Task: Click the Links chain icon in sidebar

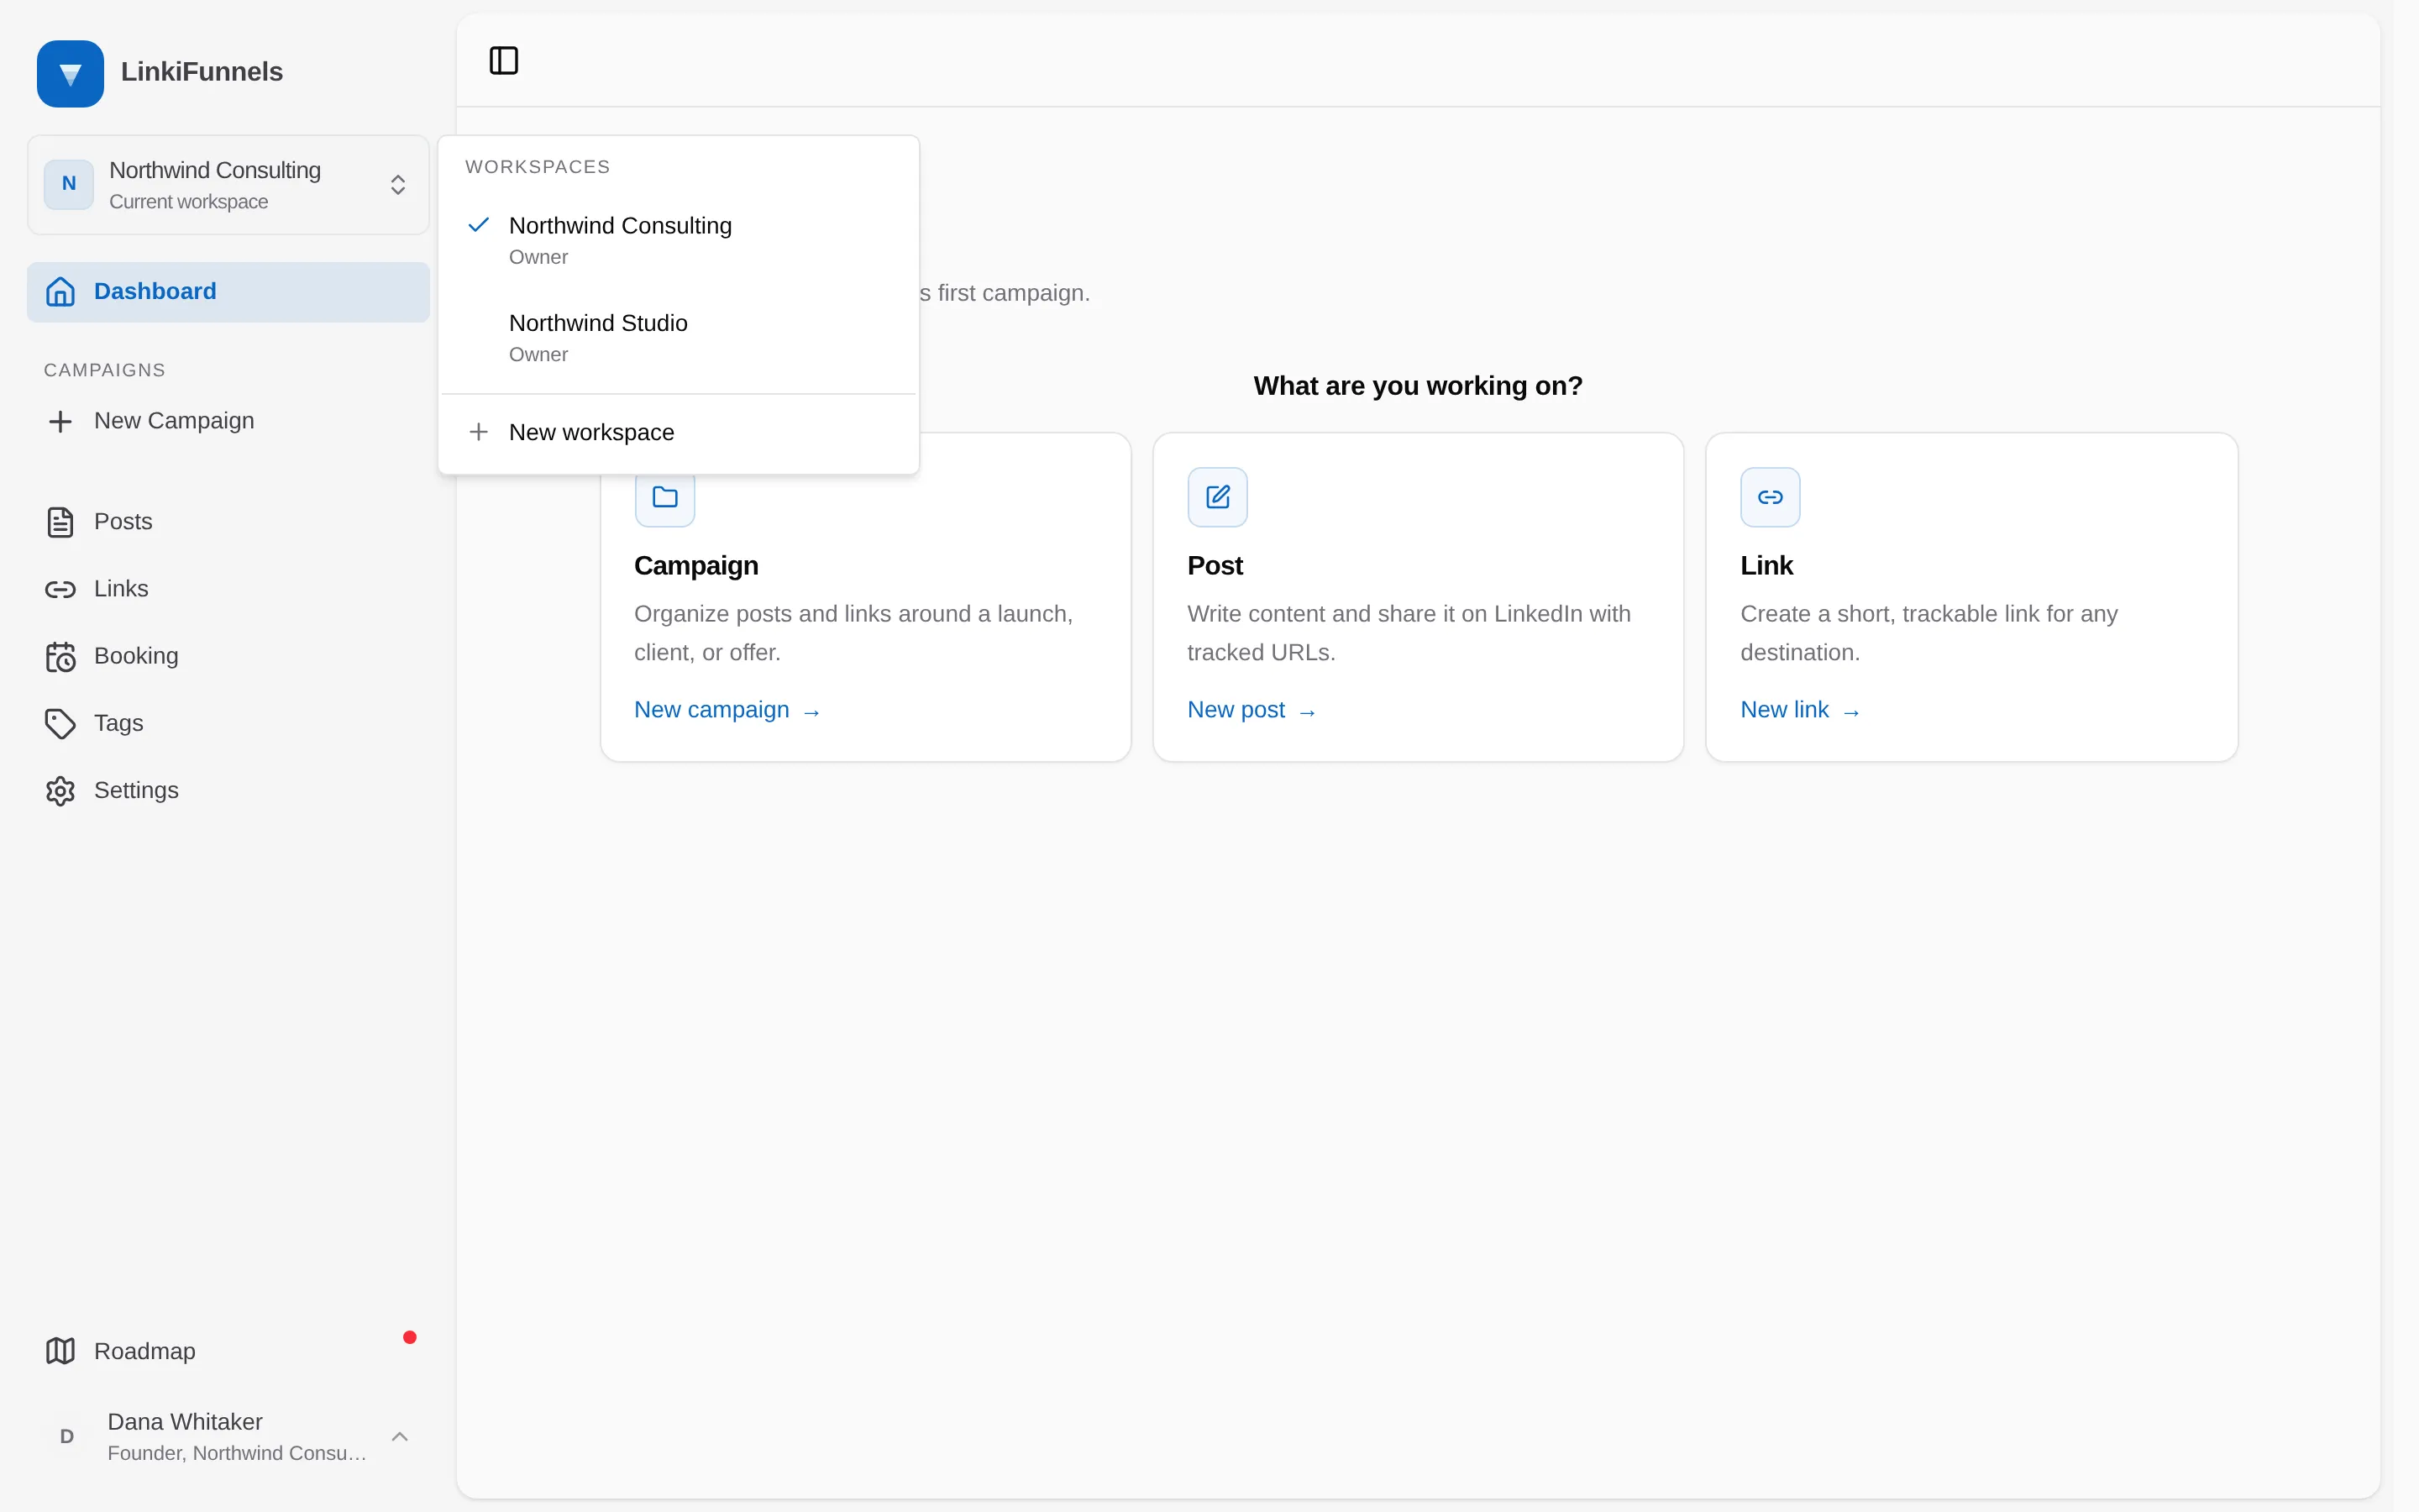Action: pos(60,589)
